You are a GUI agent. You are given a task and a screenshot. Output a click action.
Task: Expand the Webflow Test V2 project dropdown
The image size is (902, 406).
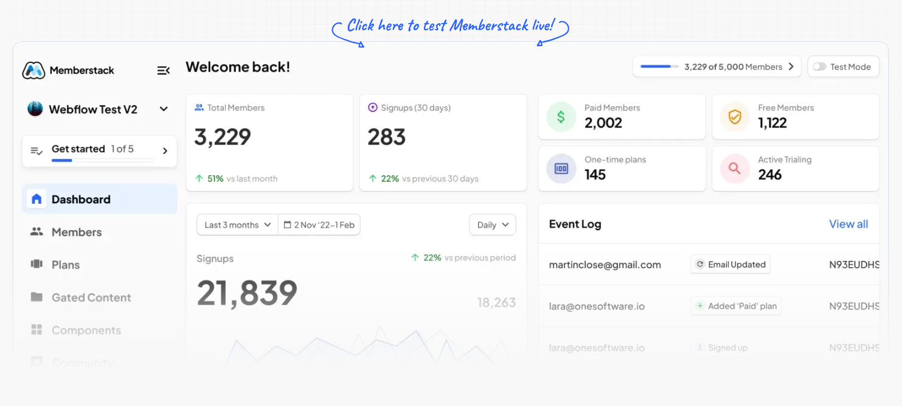coord(164,109)
